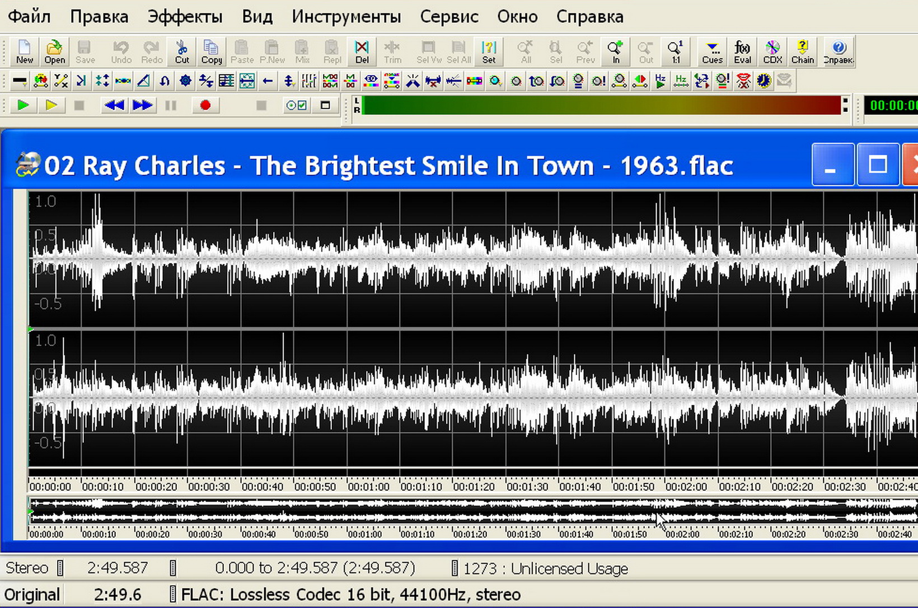Image resolution: width=918 pixels, height=608 pixels.
Task: Open the Файл menu
Action: 29,17
